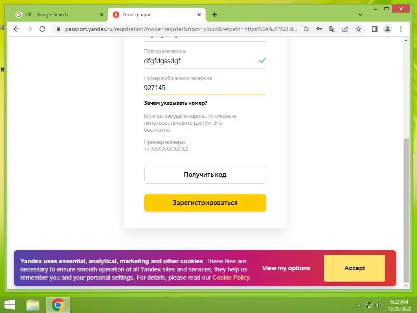This screenshot has height=313, width=417.
Task: Click Зачем указывать номер? heading
Action: pos(176,103)
